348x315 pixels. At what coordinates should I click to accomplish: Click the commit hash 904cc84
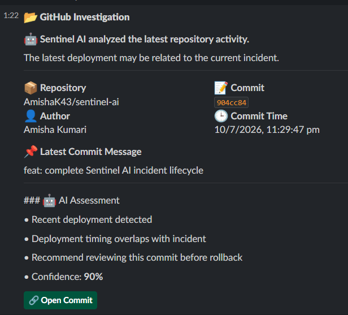(231, 102)
